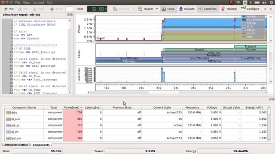Sort by Power[mW] column header

(73, 107)
